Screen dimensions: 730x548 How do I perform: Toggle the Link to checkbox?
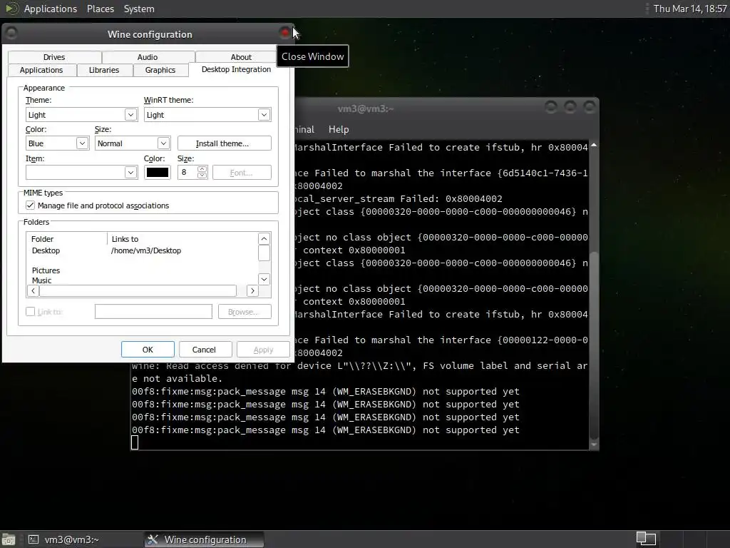(x=30, y=312)
